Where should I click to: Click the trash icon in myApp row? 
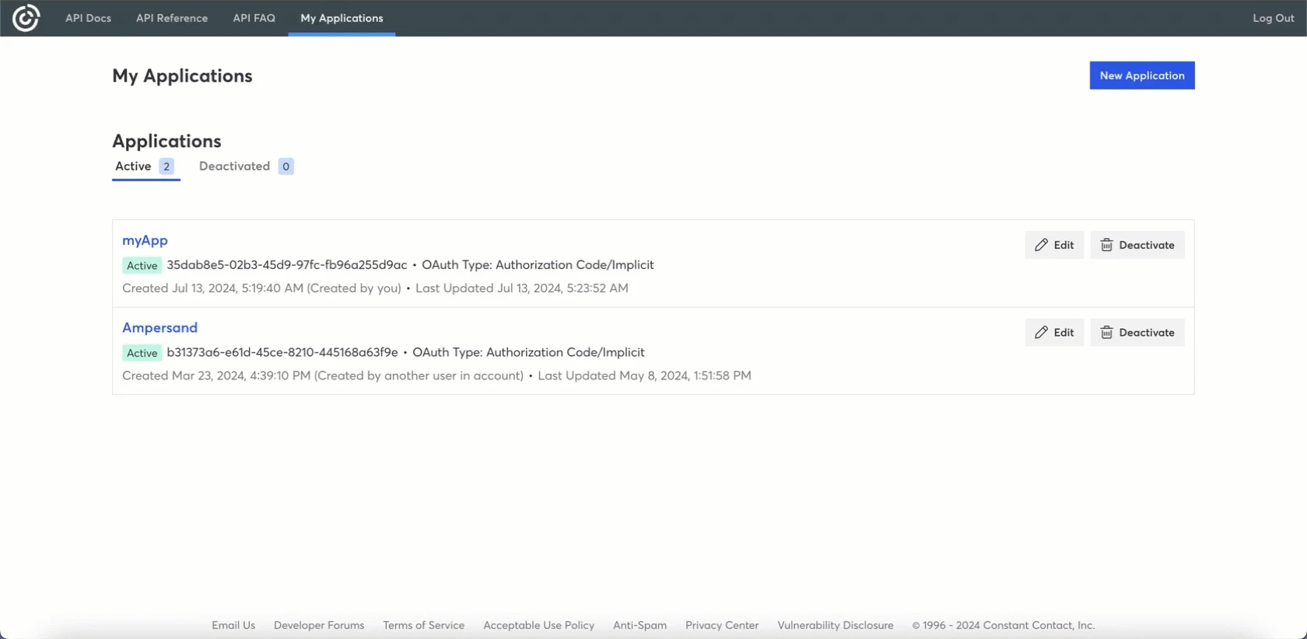point(1106,245)
